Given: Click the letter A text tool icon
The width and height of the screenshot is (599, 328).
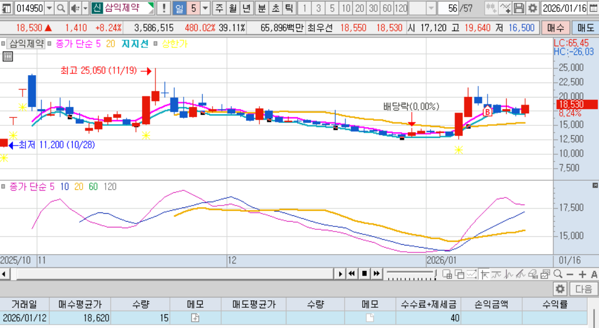Looking at the screenshot, I should click(594, 274).
